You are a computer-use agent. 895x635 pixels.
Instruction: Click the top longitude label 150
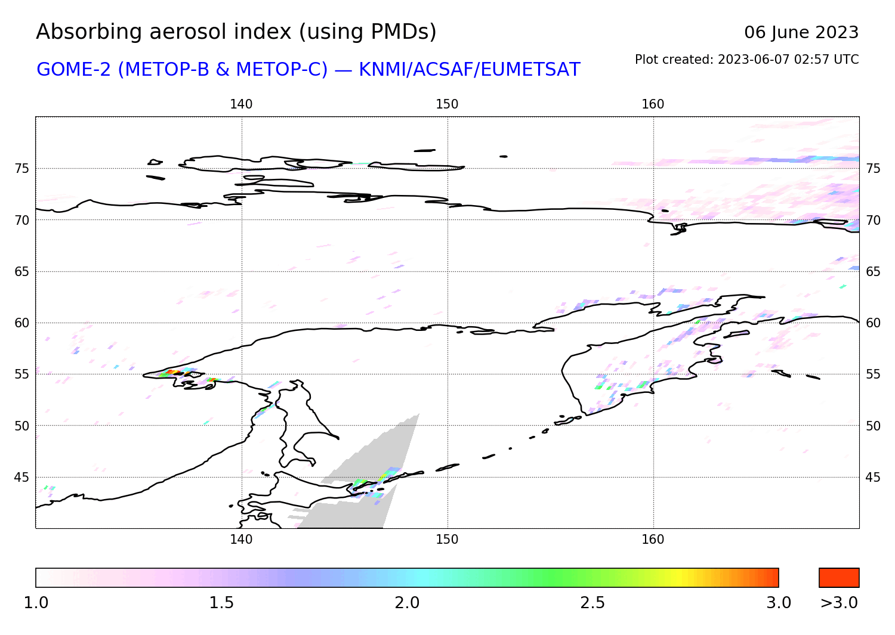click(x=447, y=104)
